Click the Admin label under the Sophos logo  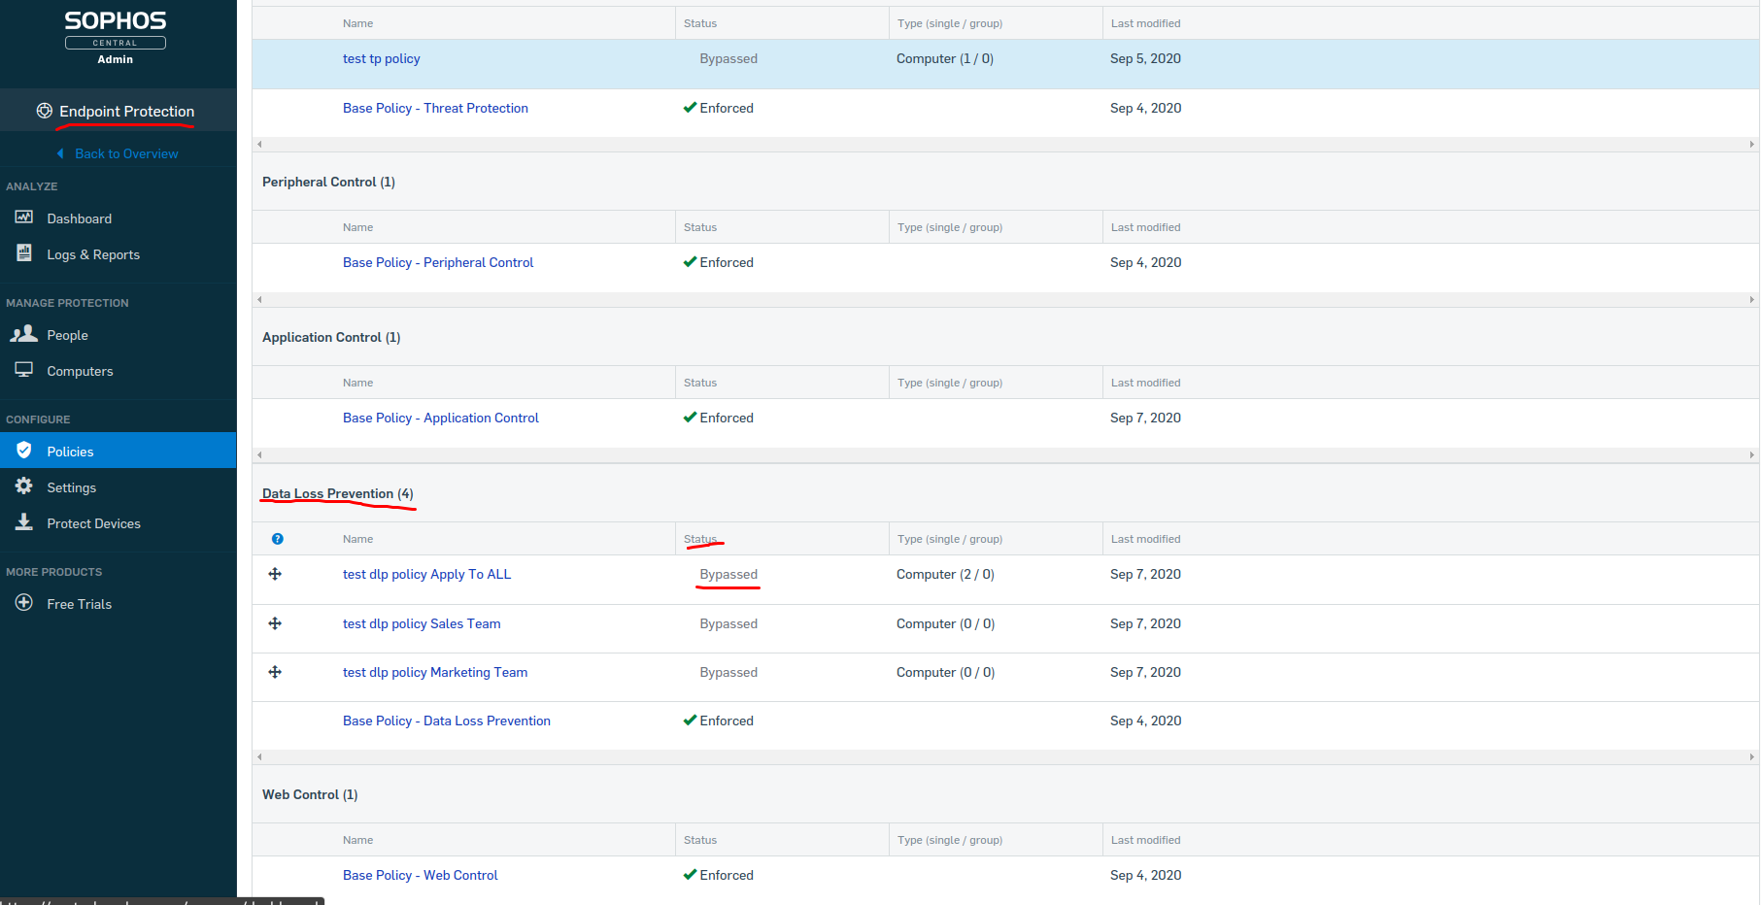click(116, 59)
